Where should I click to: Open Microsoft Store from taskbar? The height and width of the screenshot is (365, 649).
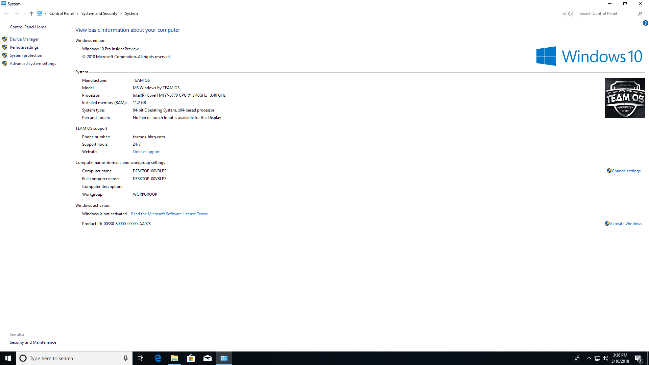[191, 358]
